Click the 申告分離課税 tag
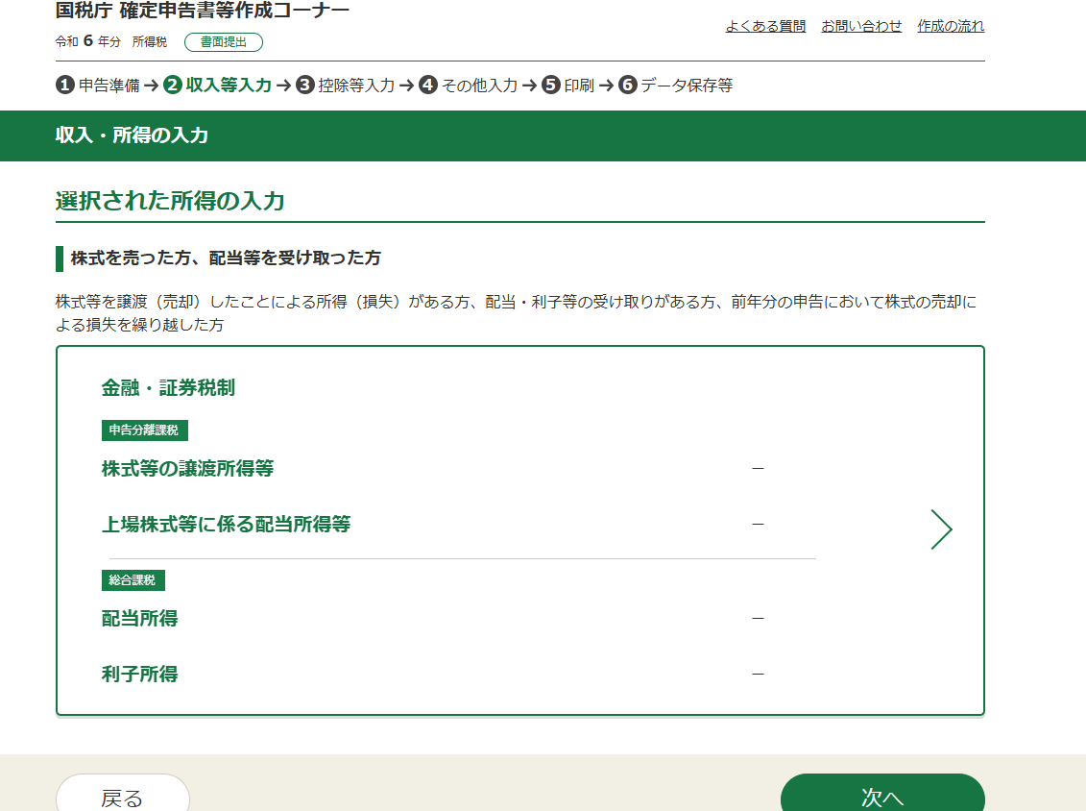The height and width of the screenshot is (811, 1086). coord(145,430)
